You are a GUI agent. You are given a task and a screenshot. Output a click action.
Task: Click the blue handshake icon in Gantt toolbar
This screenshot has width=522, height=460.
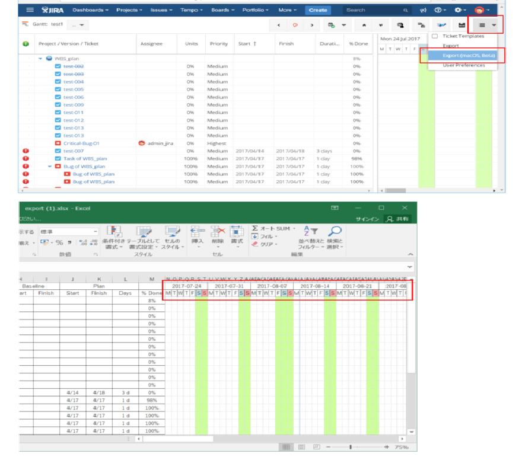(x=441, y=25)
